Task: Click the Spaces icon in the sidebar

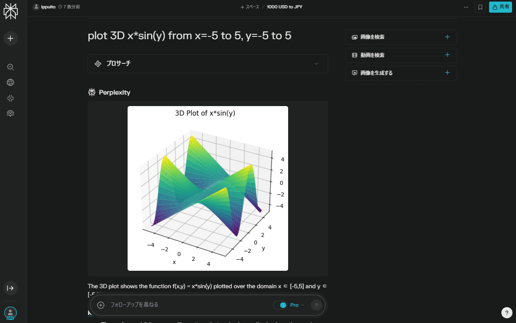Action: tap(10, 98)
